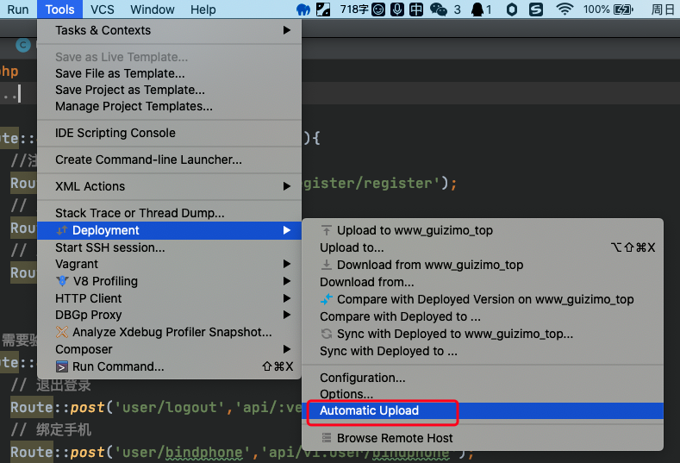Choose Run Command...
Image resolution: width=680 pixels, height=463 pixels.
click(170, 366)
